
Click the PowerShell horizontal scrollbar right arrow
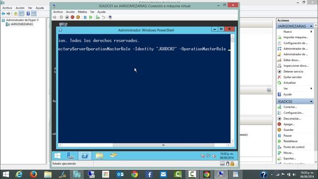[229, 145]
